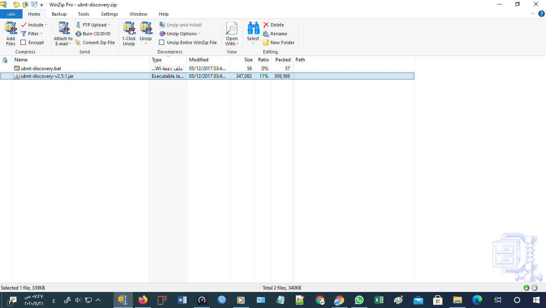Image resolution: width=546 pixels, height=308 pixels.
Task: Open the Window tab
Action: pos(139,14)
